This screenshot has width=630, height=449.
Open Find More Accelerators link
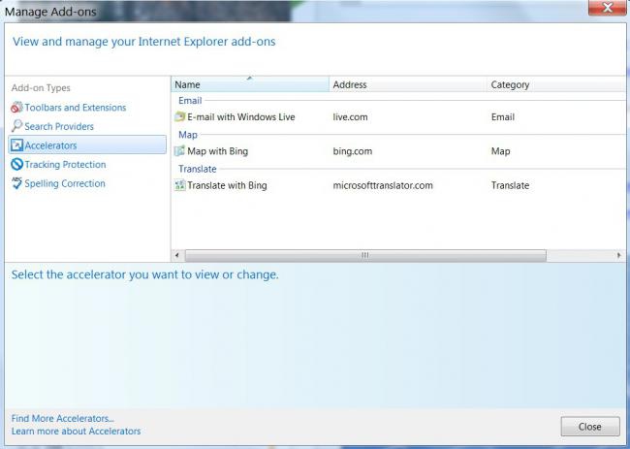coord(63,418)
